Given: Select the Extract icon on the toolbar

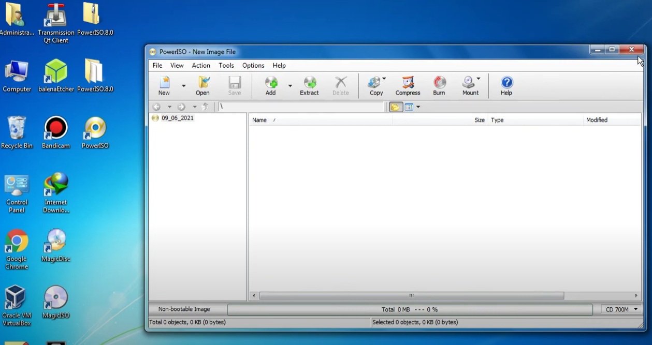Looking at the screenshot, I should coord(309,85).
